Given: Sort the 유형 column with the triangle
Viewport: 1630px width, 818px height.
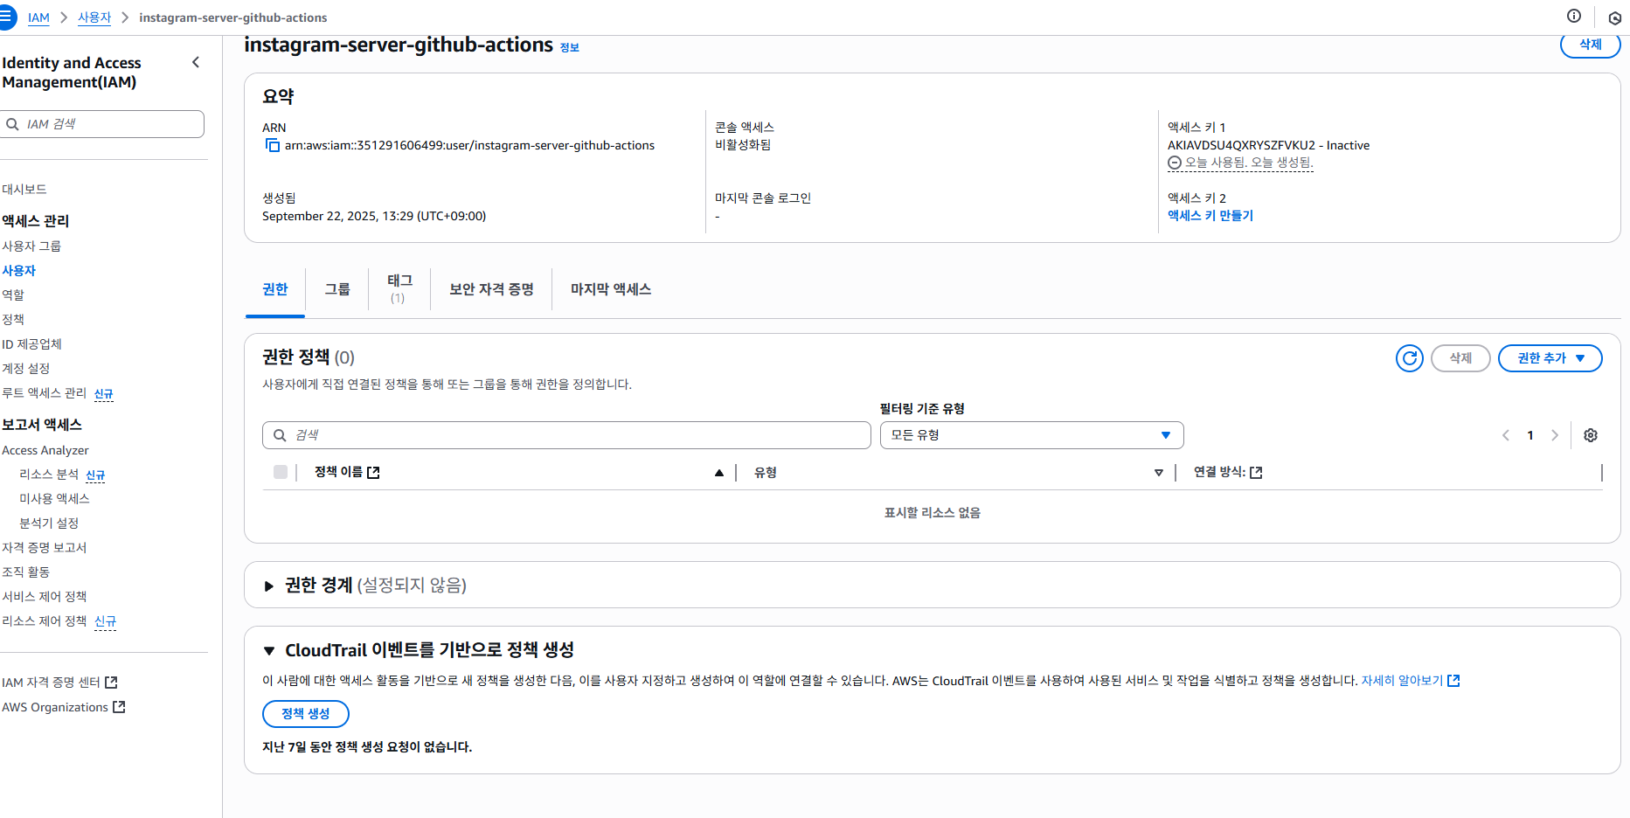Looking at the screenshot, I should click(1159, 473).
